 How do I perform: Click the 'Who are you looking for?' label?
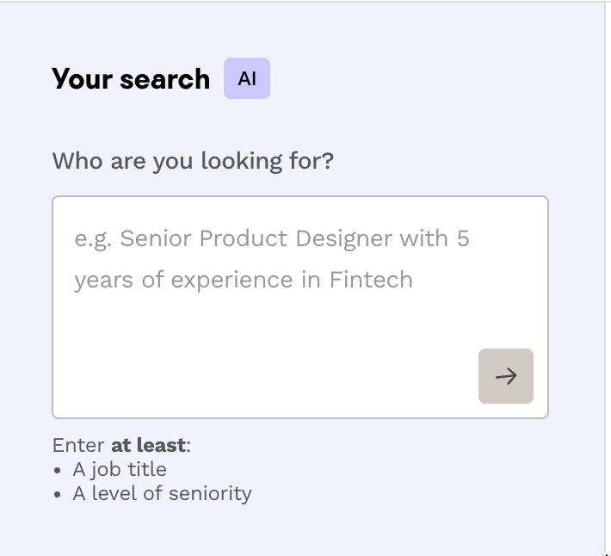pyautogui.click(x=193, y=161)
